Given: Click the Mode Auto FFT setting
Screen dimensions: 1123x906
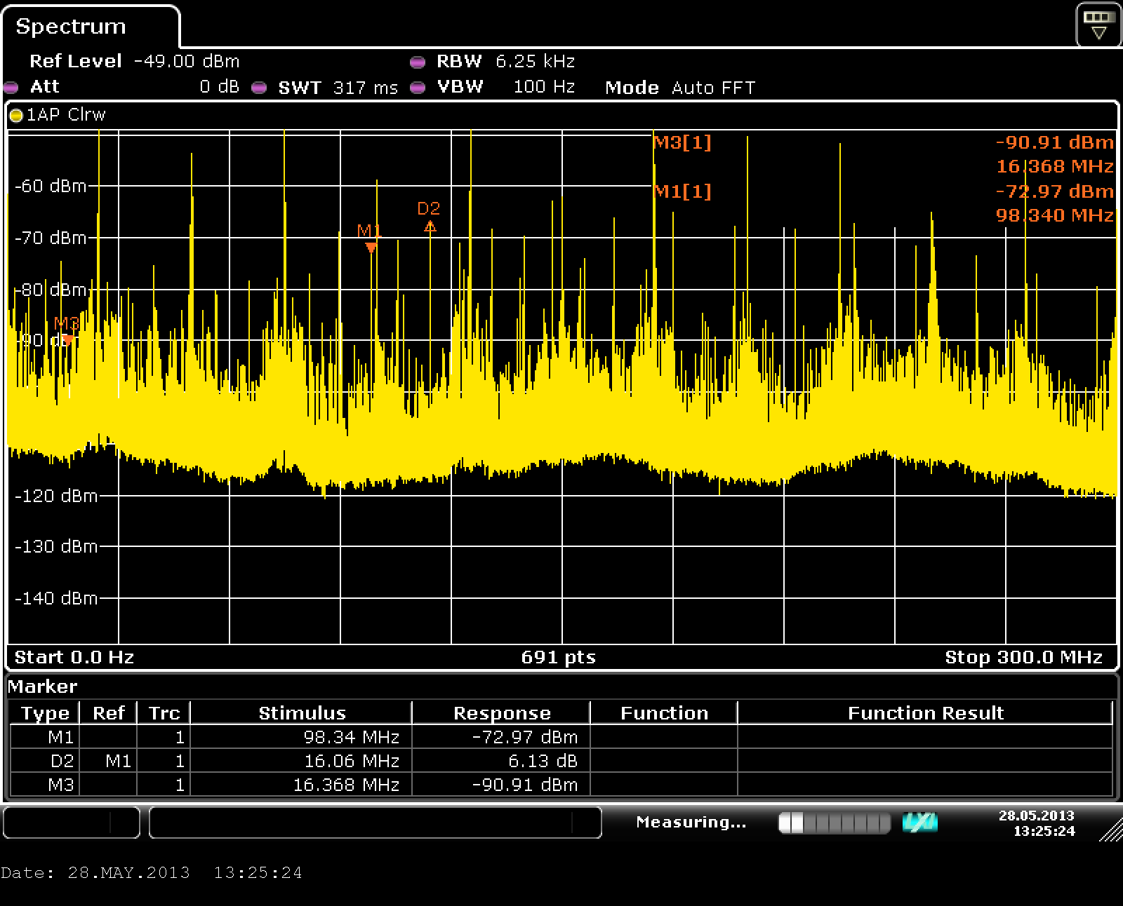Looking at the screenshot, I should [679, 88].
